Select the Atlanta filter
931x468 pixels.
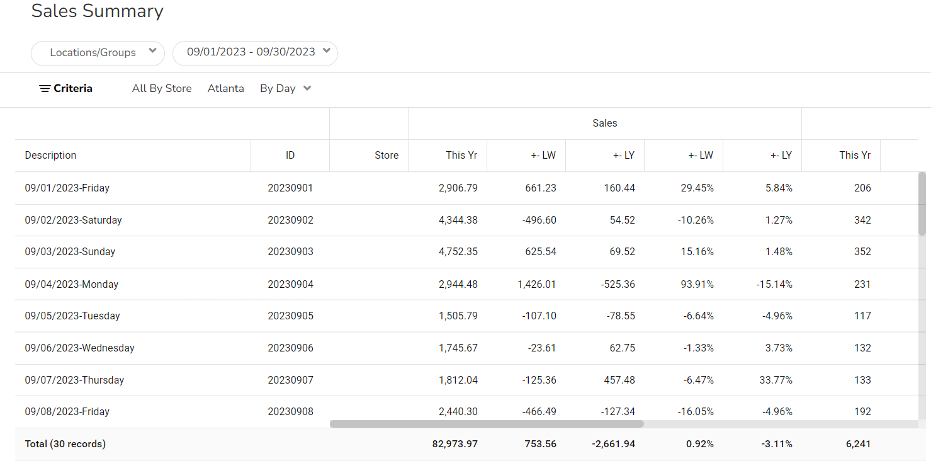click(225, 89)
